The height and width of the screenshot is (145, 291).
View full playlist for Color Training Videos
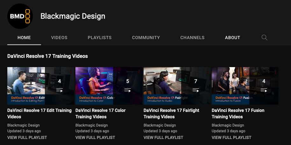[x=95, y=137]
